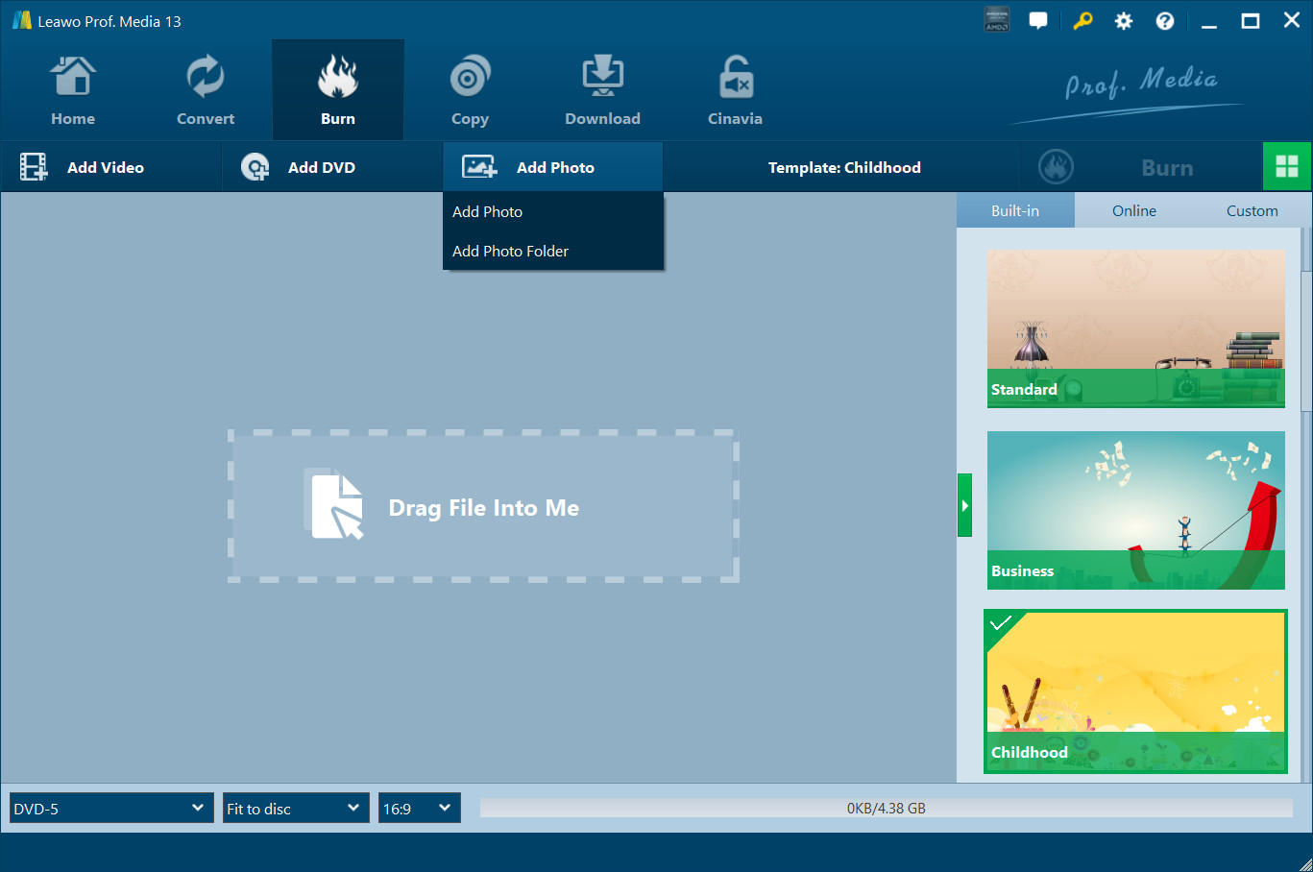1313x872 pixels.
Task: Open the Download module
Action: click(602, 78)
